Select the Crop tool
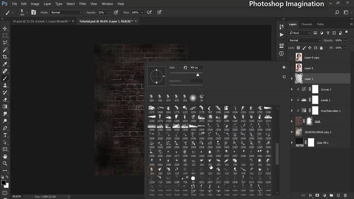The width and height of the screenshot is (354, 199). (x=5, y=57)
